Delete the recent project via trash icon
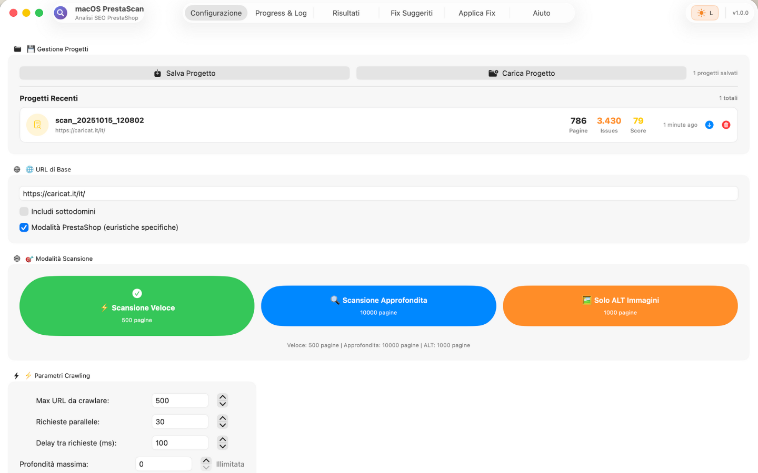This screenshot has width=758, height=473. pyautogui.click(x=726, y=125)
